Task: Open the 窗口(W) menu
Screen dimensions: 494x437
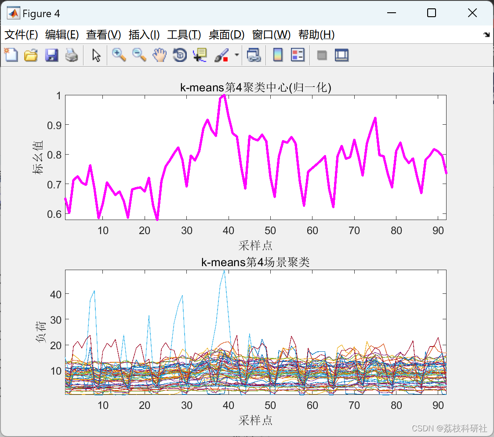Action: click(x=271, y=35)
